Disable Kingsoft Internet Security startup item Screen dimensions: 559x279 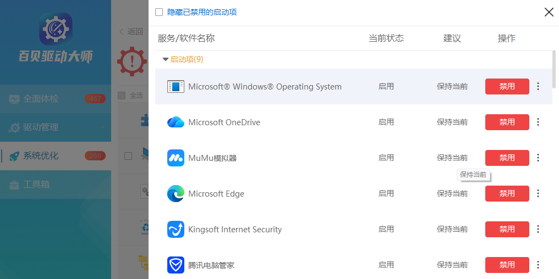click(507, 230)
